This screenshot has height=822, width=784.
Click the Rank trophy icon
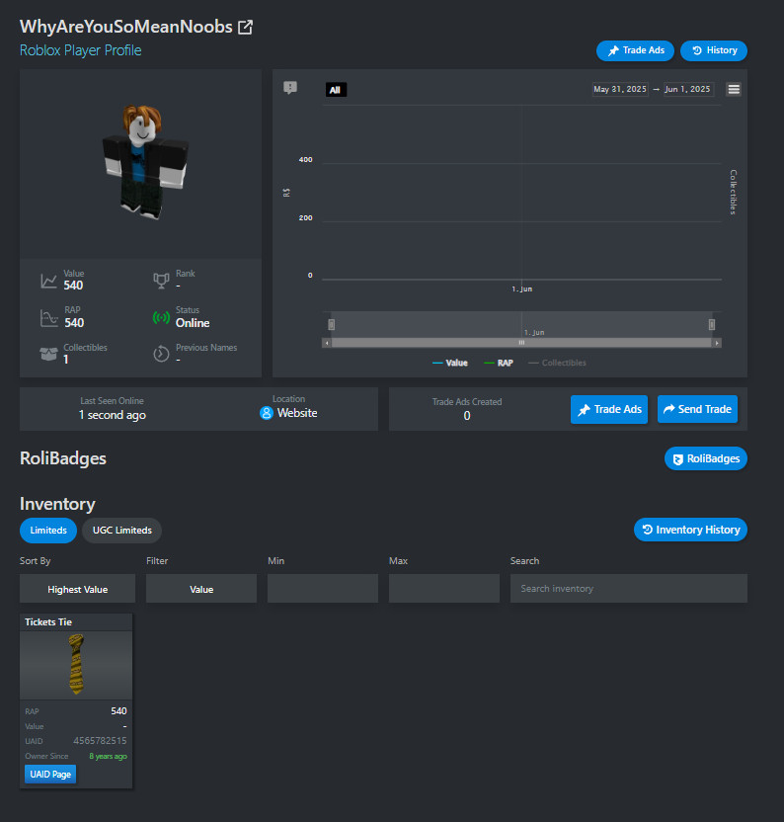pyautogui.click(x=161, y=281)
